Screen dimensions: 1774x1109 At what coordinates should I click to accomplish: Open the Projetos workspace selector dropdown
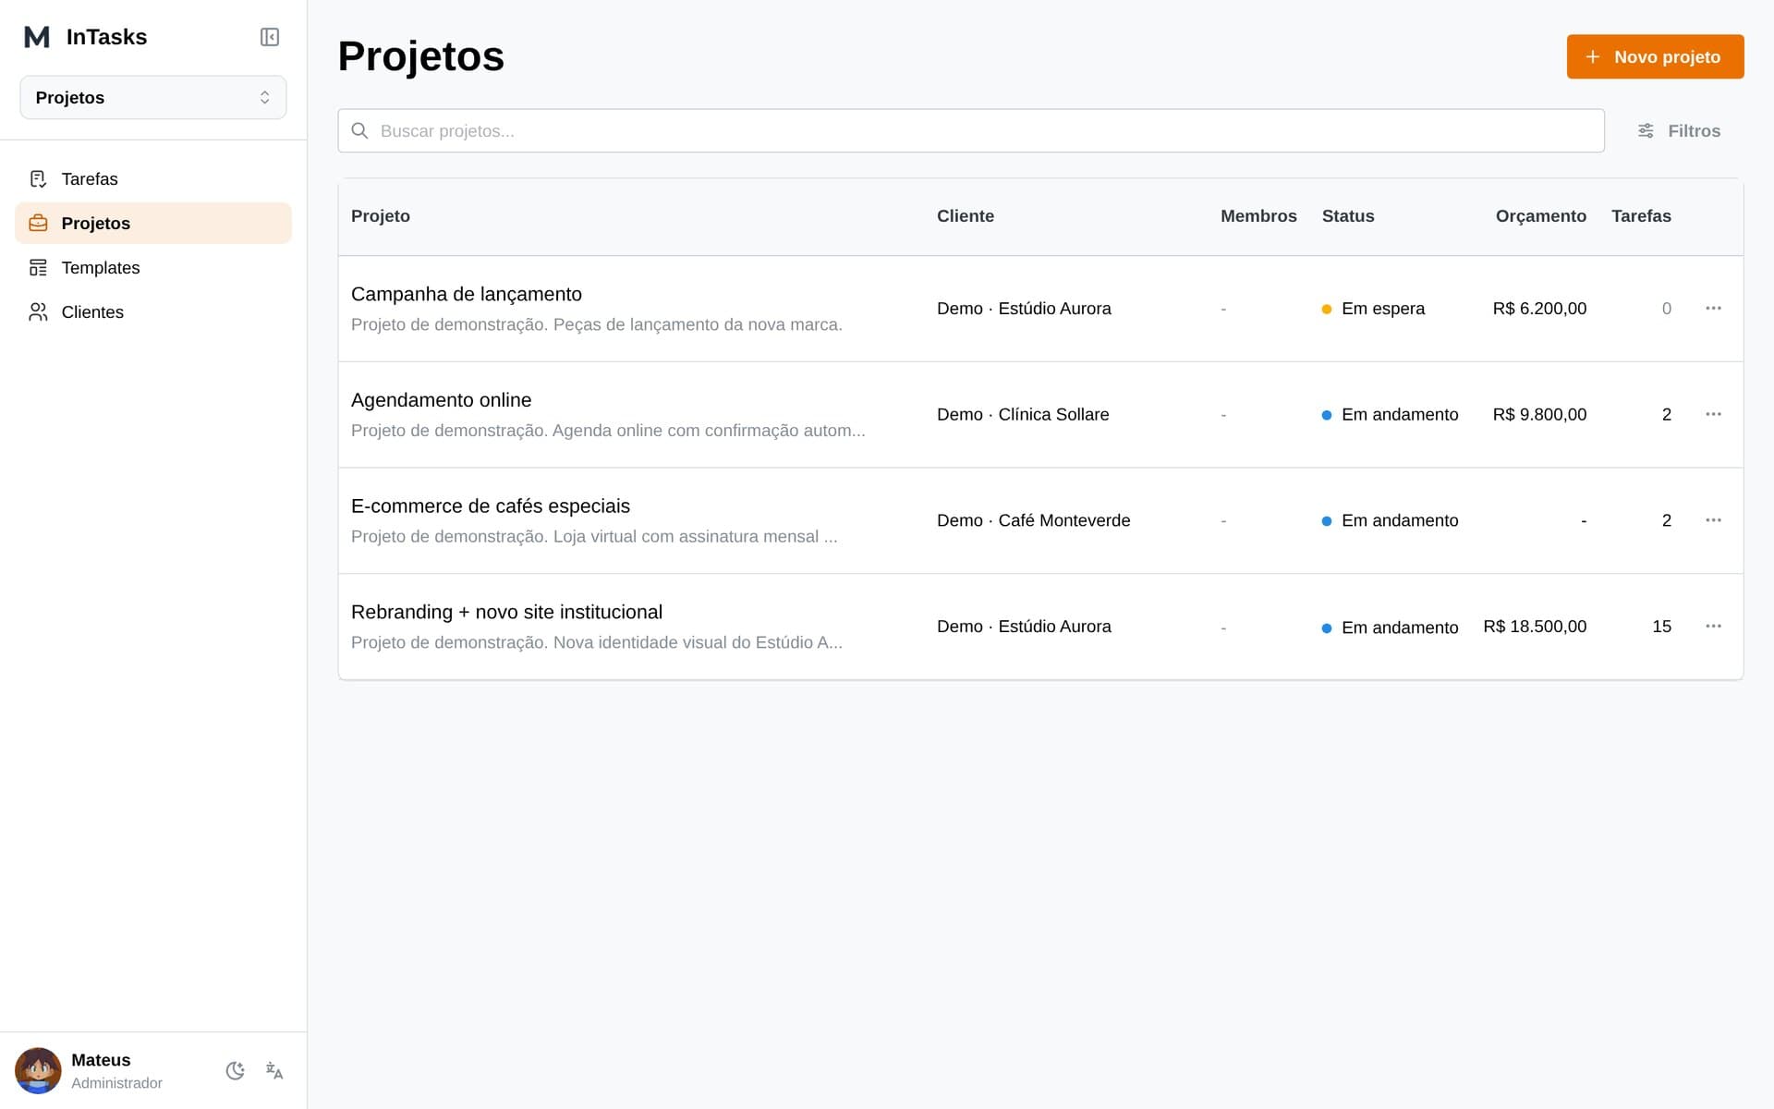click(x=153, y=97)
